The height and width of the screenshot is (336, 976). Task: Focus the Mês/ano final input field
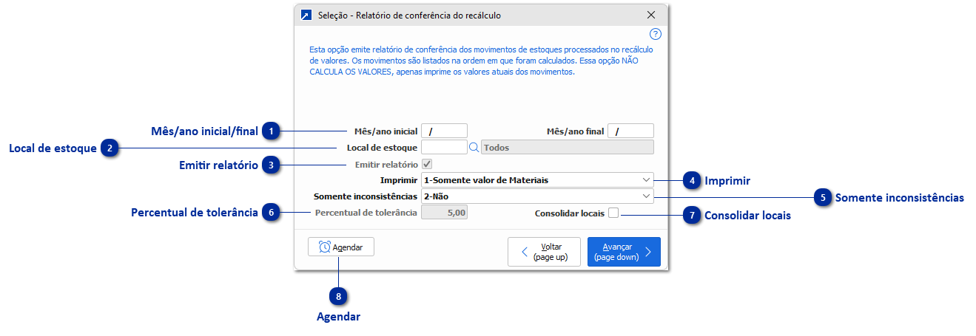click(630, 131)
